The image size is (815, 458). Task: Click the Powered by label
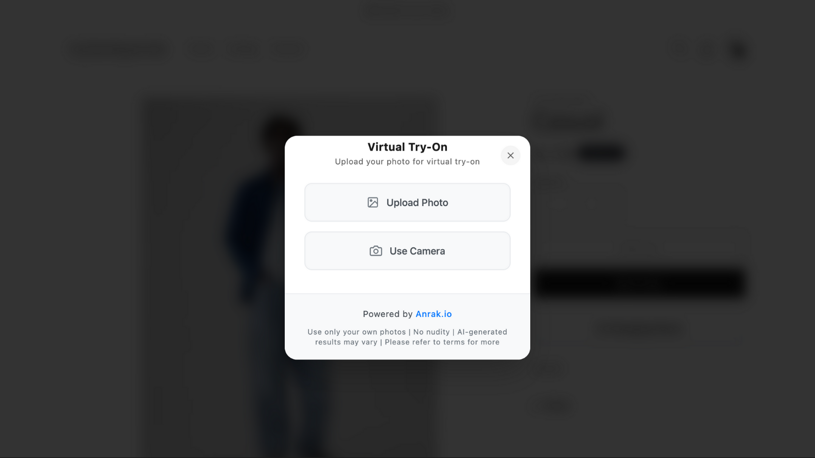[x=388, y=314]
